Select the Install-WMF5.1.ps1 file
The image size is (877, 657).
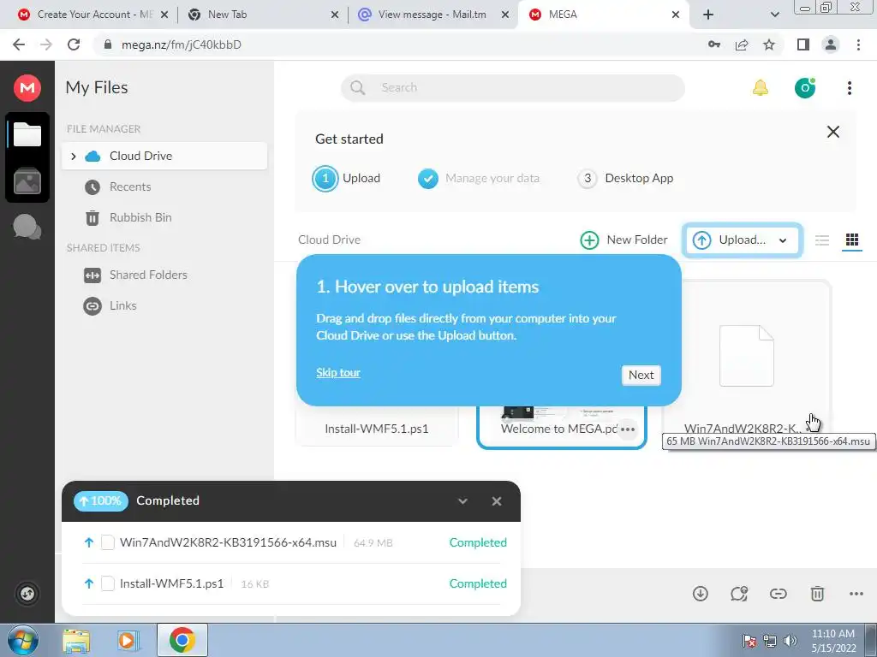(x=377, y=429)
